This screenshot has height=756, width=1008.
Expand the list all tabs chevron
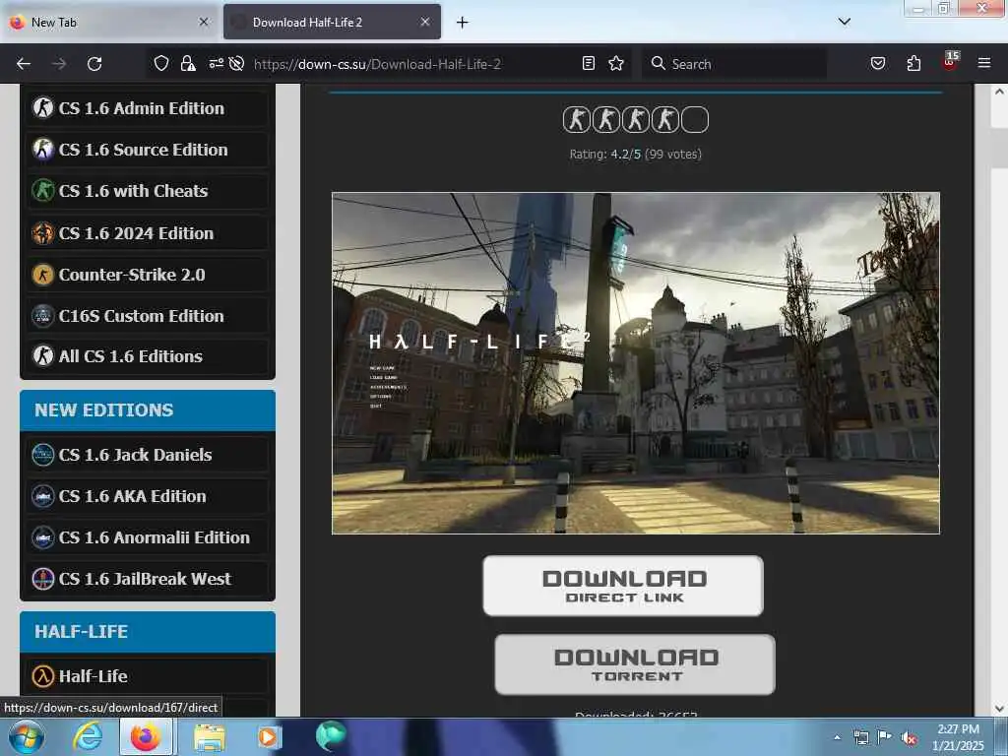845,22
